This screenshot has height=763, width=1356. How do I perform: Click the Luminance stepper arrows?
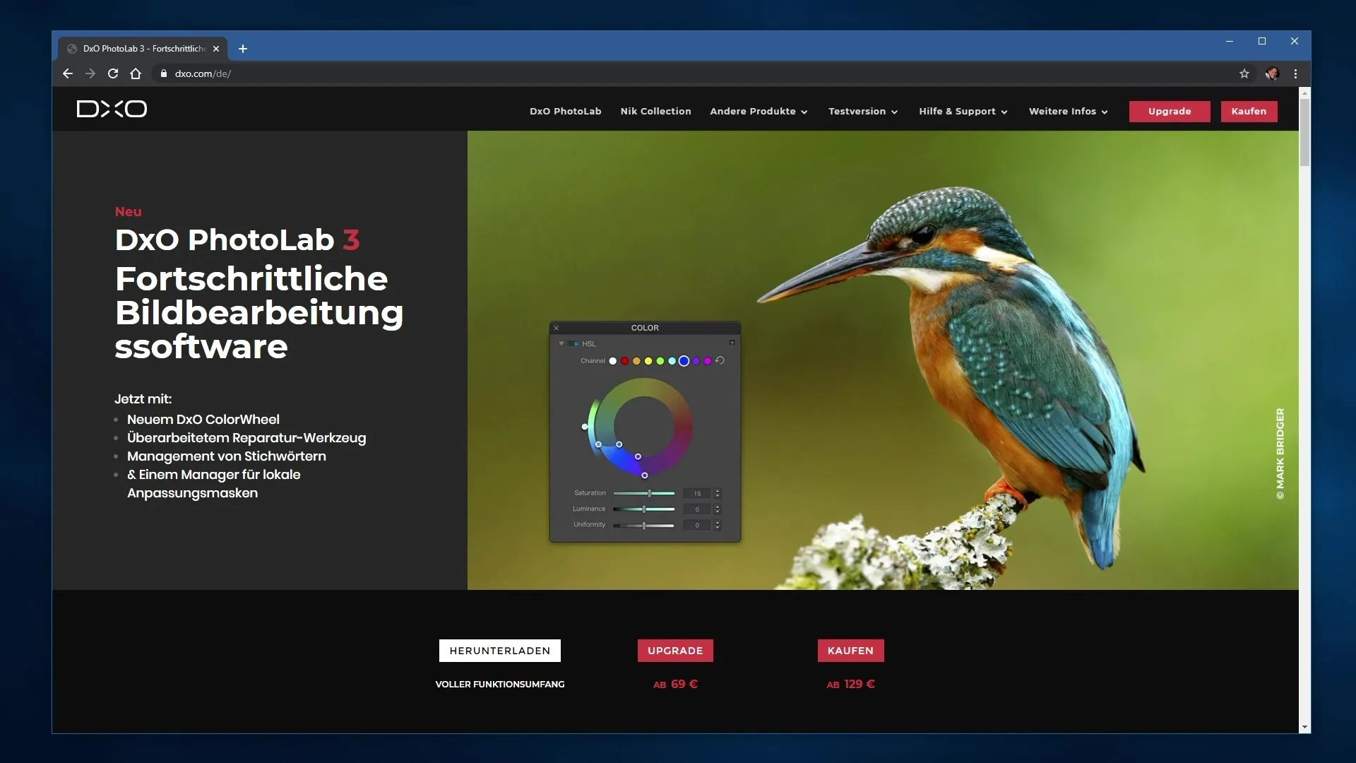718,509
